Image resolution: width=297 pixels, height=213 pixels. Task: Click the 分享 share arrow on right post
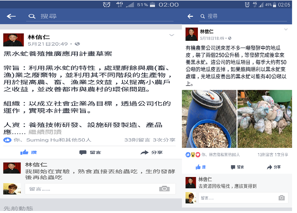pos(270,167)
